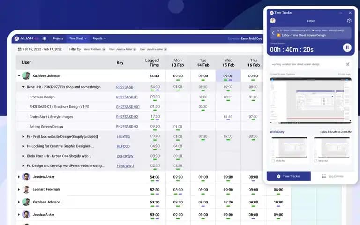Click the 07:20 cell in Kathleen Johnson's row
Viewport: 360px width, 225px height.
(228, 202)
